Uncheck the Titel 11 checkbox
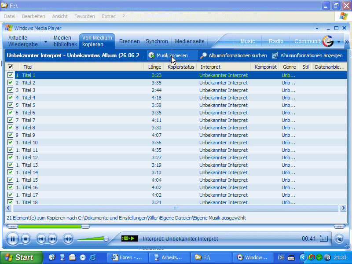352x264 pixels. coord(10,150)
